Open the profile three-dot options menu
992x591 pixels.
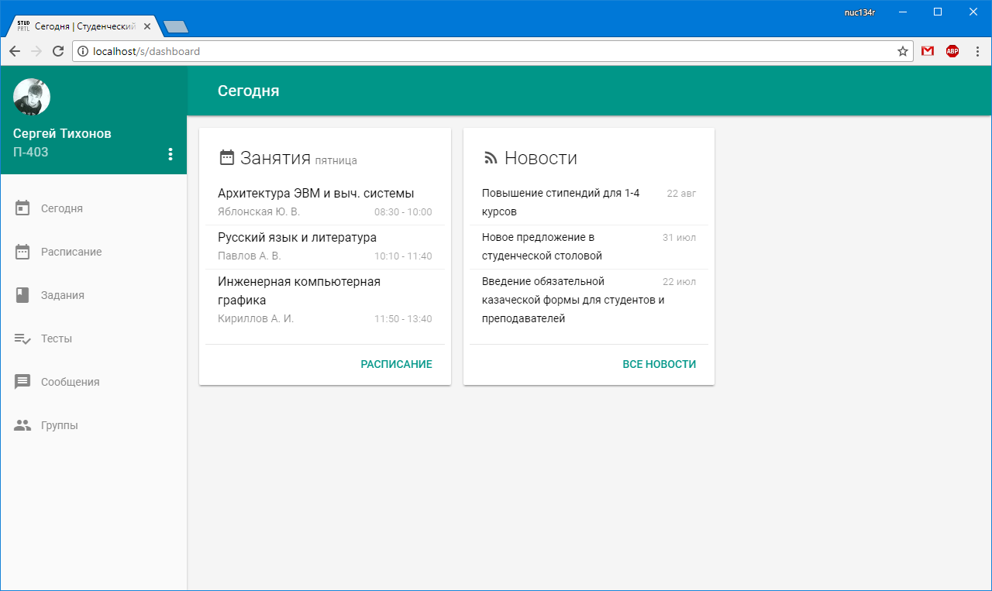coord(170,153)
